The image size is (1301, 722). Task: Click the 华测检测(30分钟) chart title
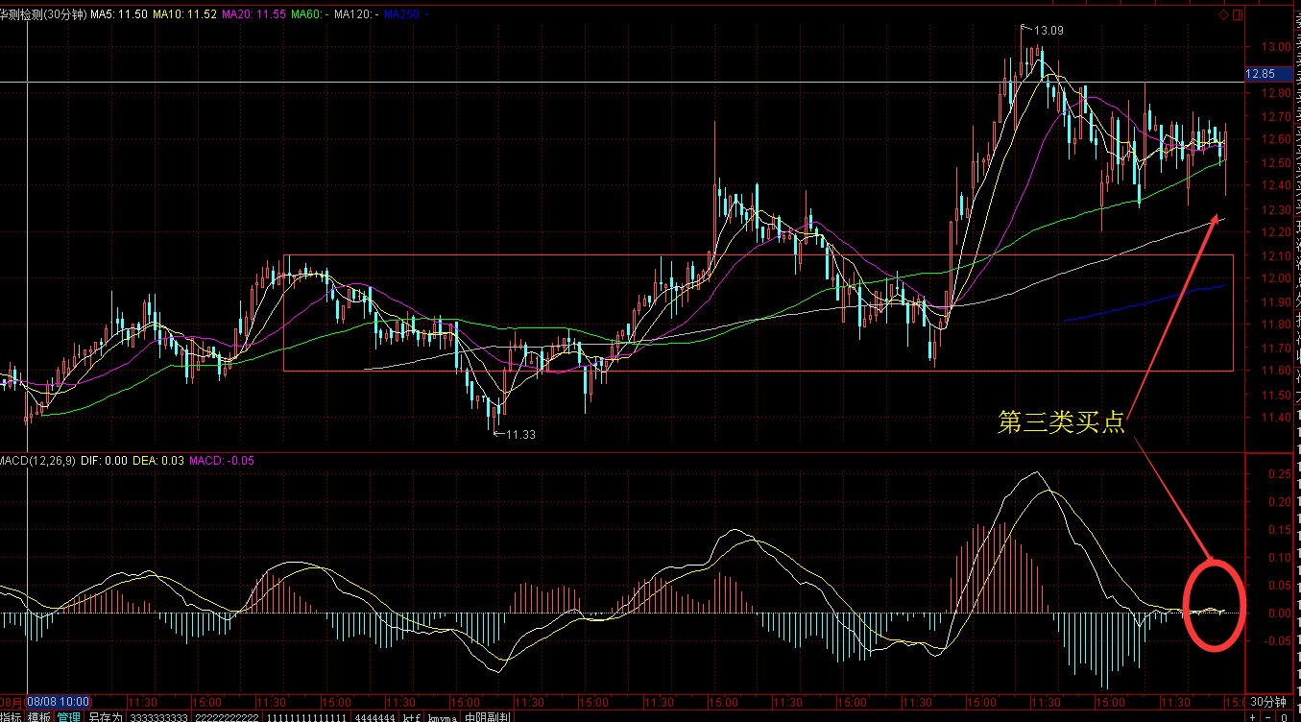tap(44, 14)
